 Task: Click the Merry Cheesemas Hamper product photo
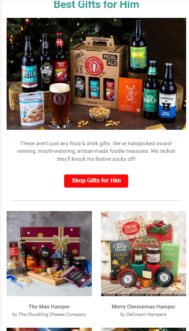tap(143, 253)
